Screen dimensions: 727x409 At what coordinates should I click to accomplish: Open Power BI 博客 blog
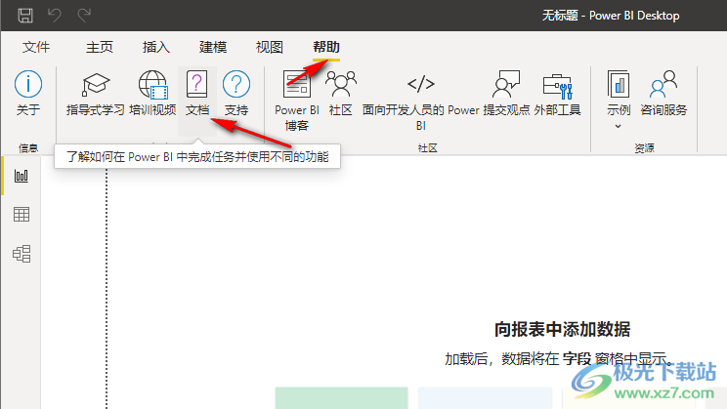[x=297, y=101]
